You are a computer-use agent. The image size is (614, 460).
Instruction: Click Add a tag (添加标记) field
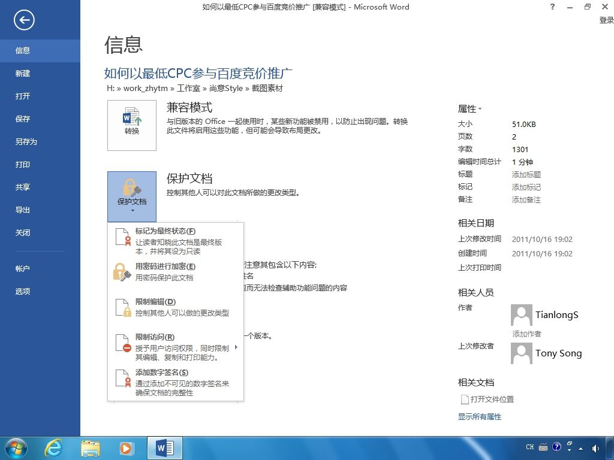[x=526, y=187]
